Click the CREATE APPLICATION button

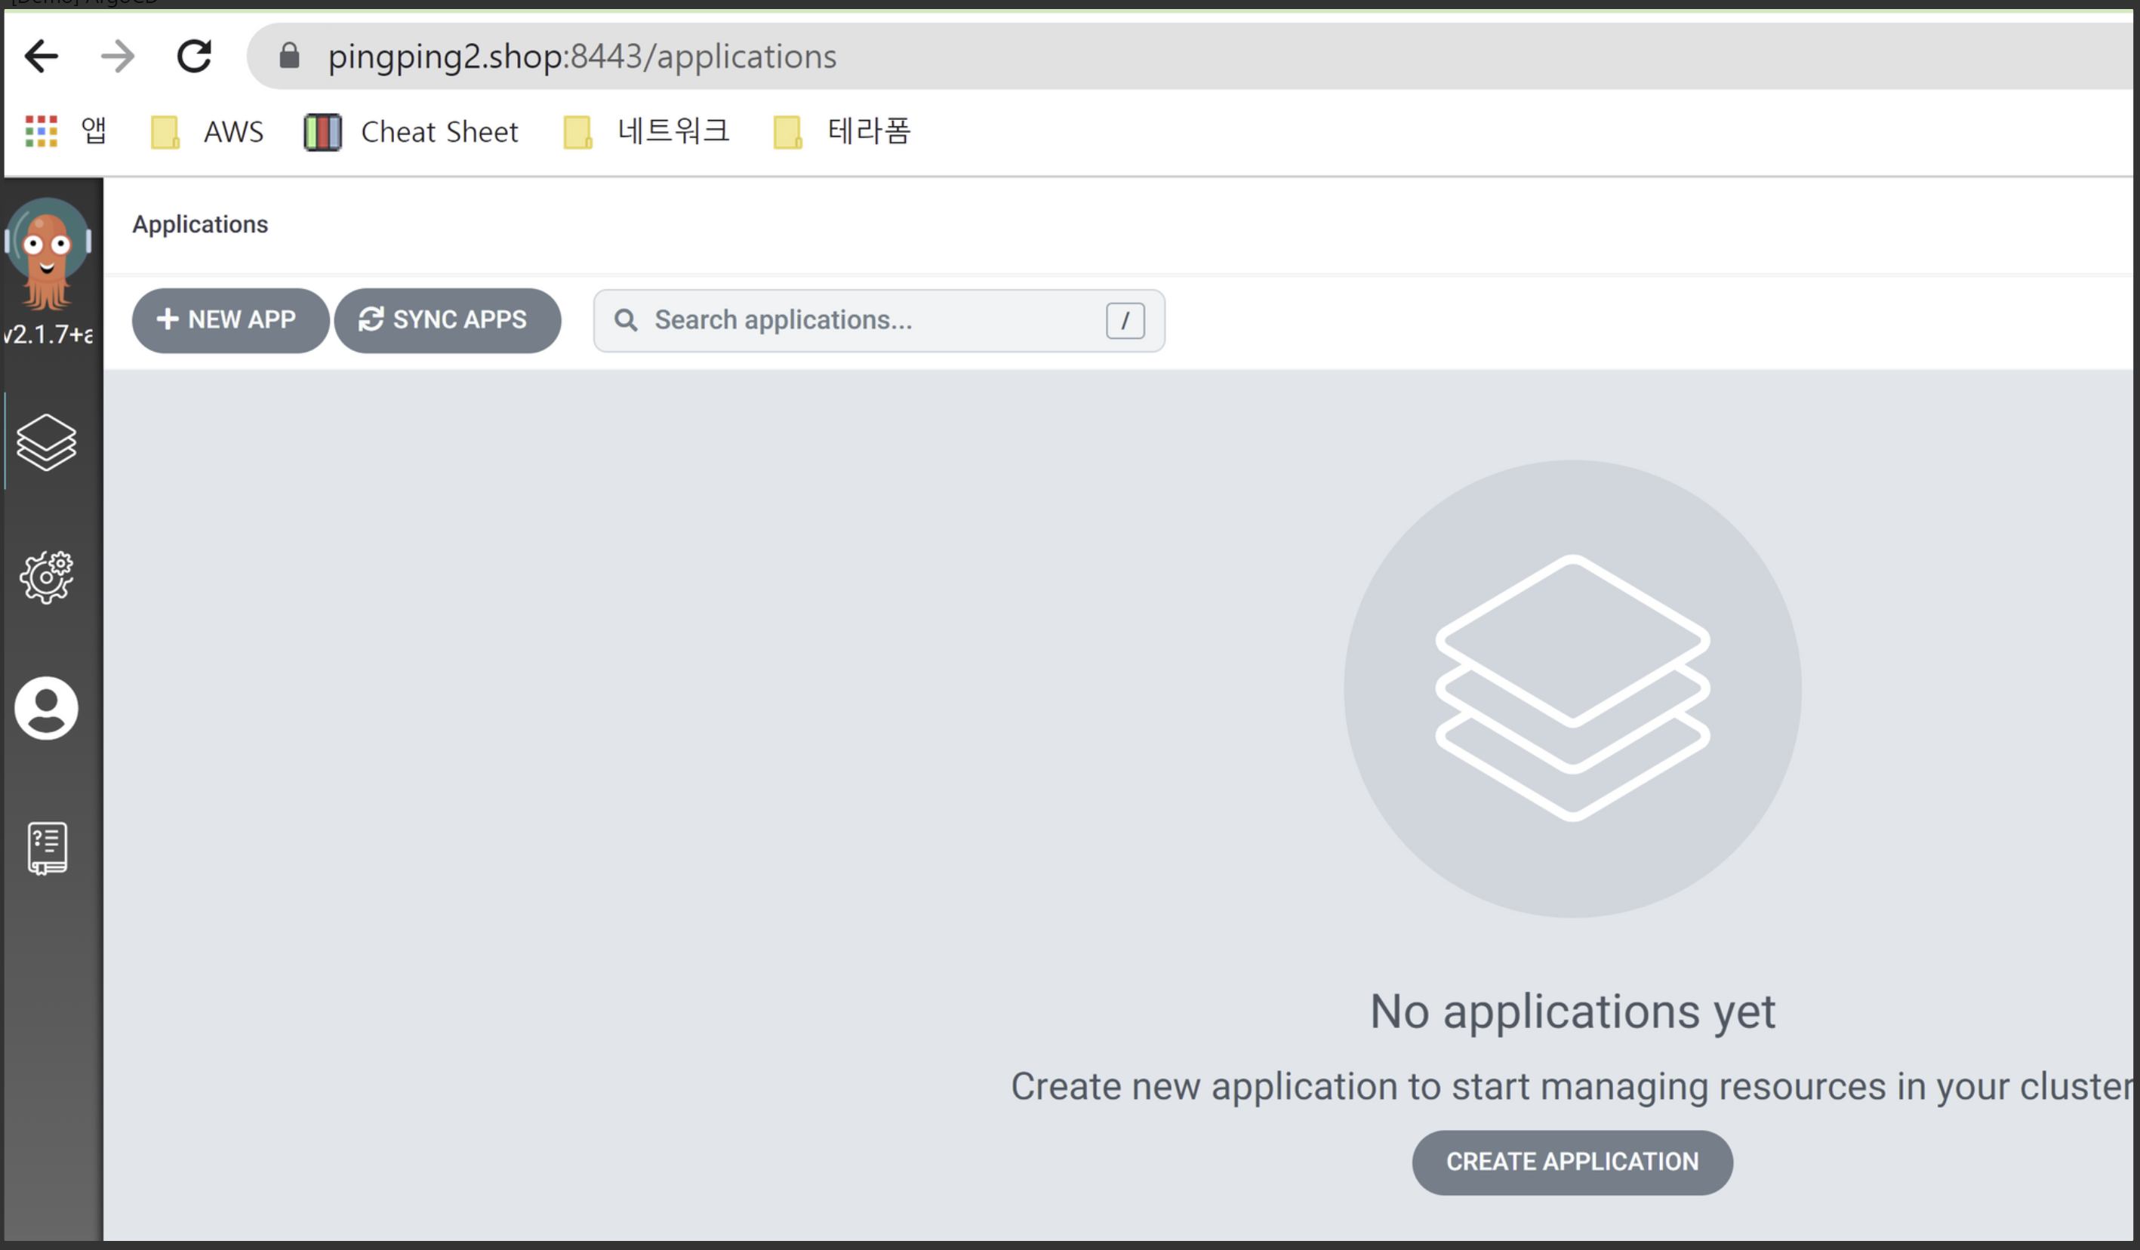coord(1571,1162)
